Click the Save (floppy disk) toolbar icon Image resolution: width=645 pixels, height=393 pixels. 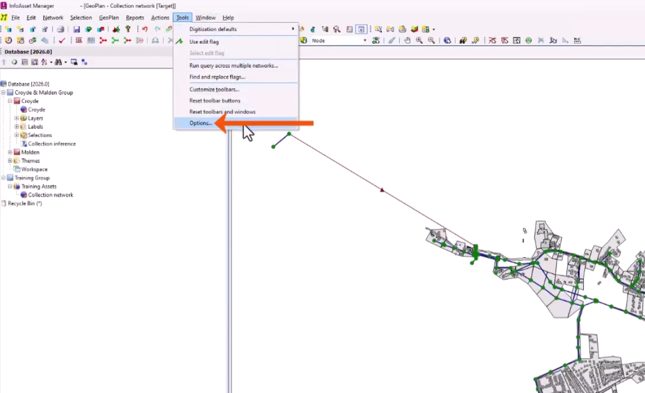77,30
